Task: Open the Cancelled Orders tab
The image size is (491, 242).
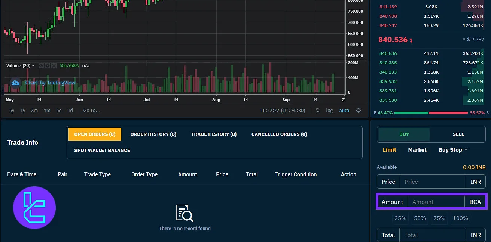Action: (279, 134)
